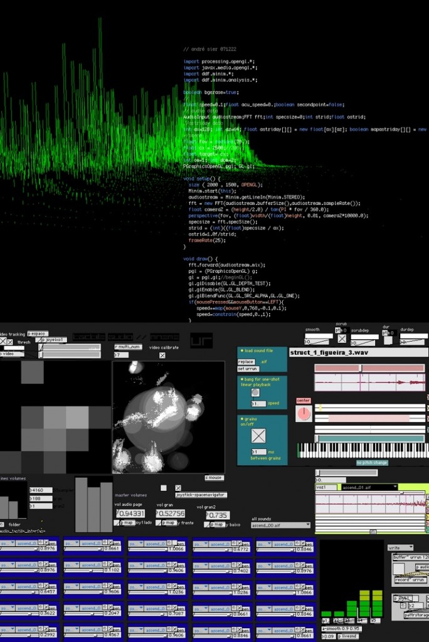Click the upper thresh slider
This screenshot has width=429, height=642.
70,347
